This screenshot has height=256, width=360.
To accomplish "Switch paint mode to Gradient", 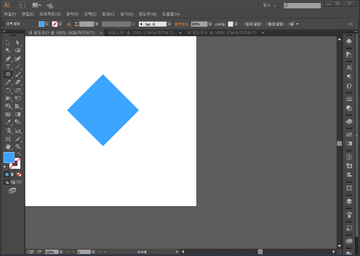I will (x=13, y=175).
